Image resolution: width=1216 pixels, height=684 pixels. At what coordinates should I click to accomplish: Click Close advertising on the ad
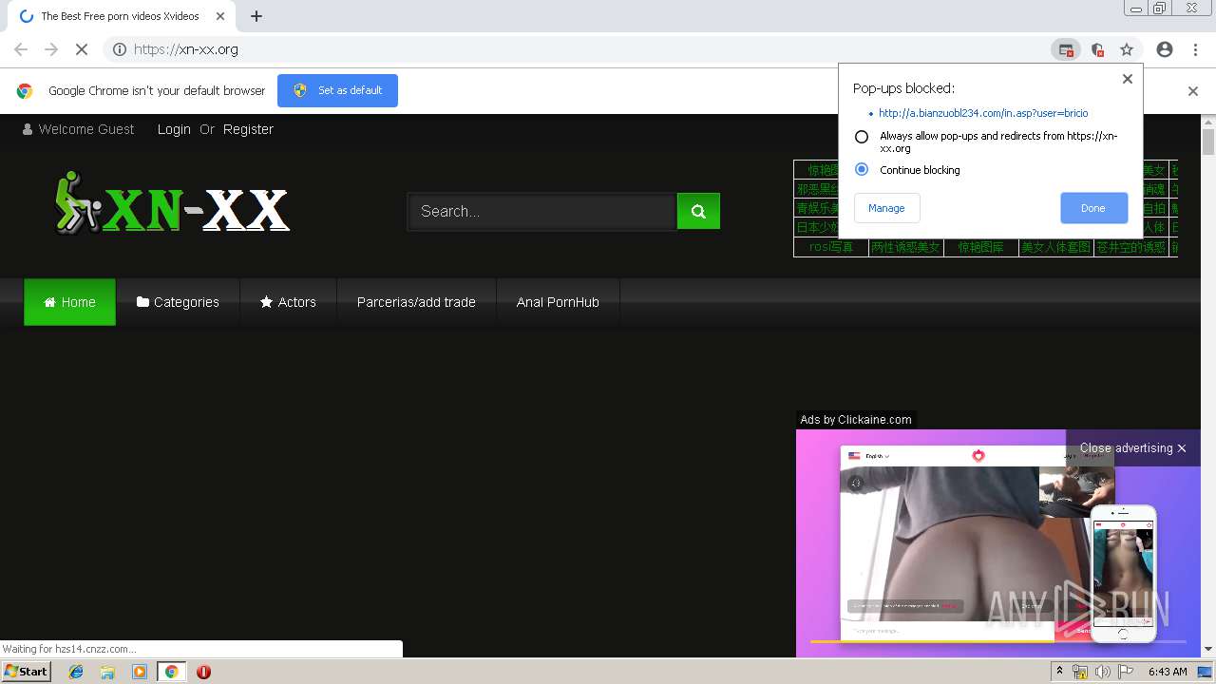point(1132,447)
